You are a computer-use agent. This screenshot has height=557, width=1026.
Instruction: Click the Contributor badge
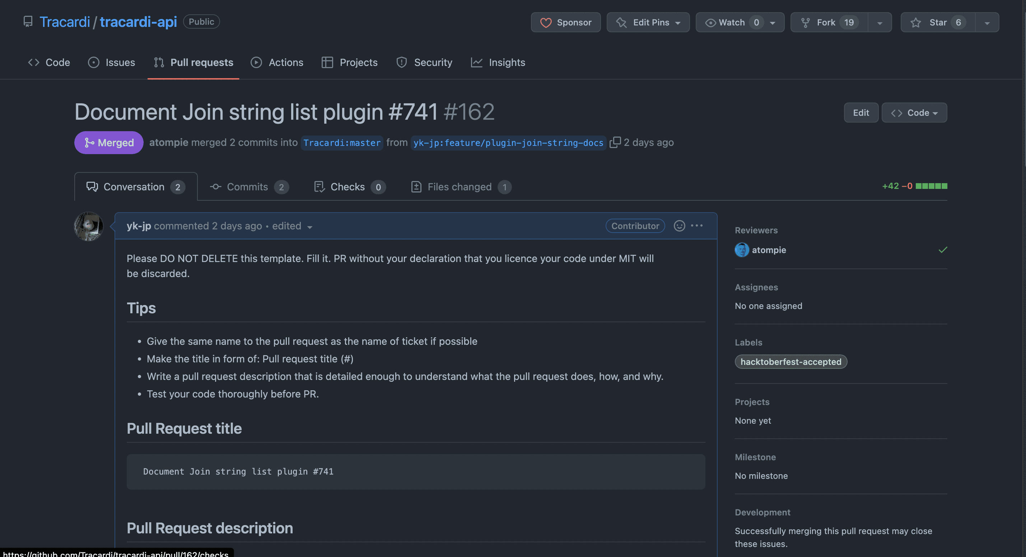click(635, 226)
